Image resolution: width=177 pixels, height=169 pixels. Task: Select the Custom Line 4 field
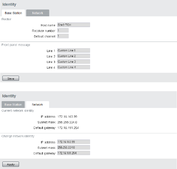pos(74,67)
